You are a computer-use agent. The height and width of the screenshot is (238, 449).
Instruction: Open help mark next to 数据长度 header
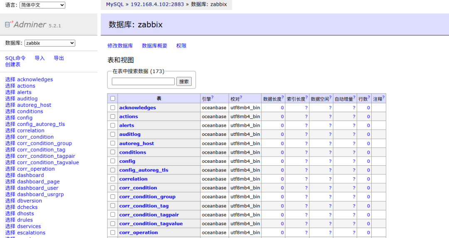tap(283, 97)
